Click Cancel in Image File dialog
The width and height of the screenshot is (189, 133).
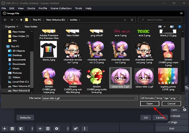[x=171, y=103]
